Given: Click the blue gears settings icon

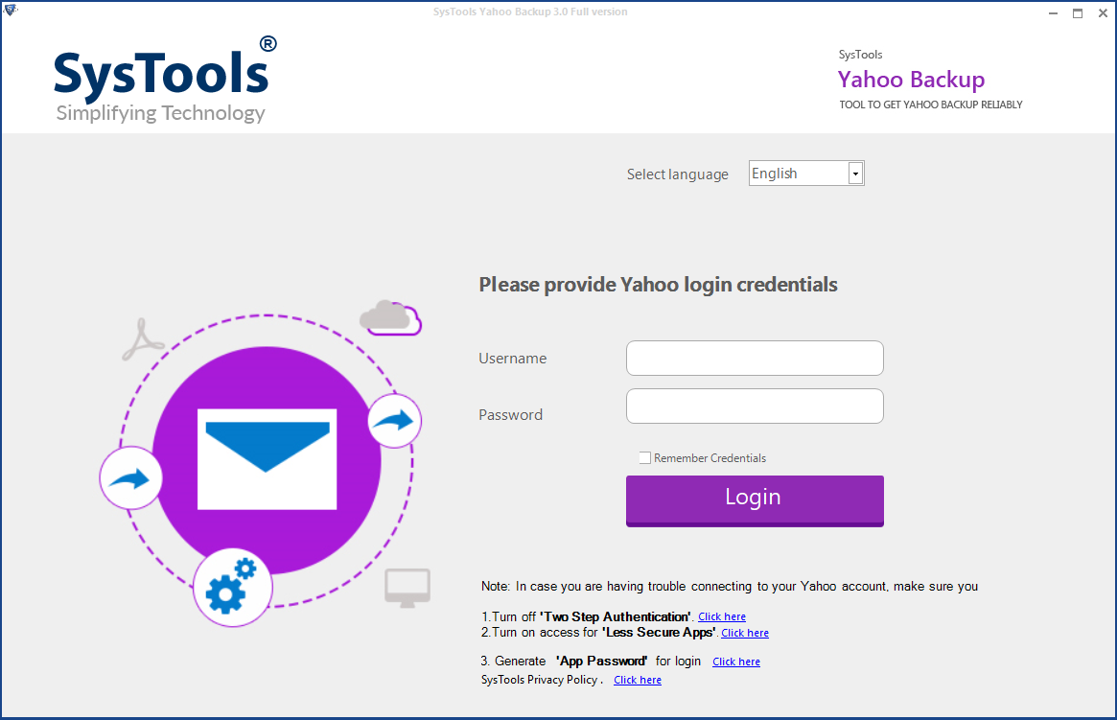Looking at the screenshot, I should coord(232,588).
